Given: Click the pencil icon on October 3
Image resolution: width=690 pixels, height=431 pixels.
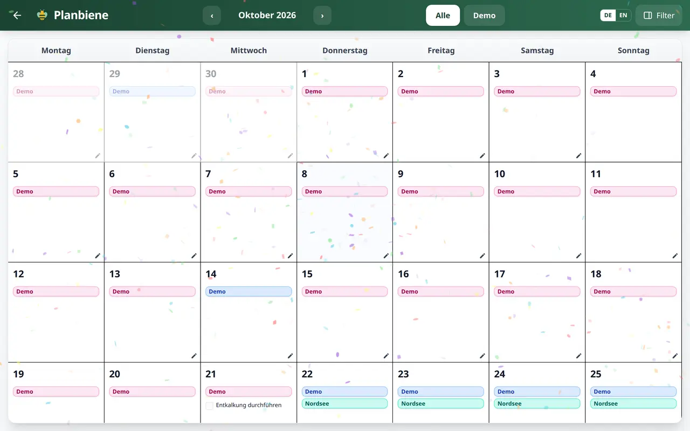Looking at the screenshot, I should coord(578,156).
